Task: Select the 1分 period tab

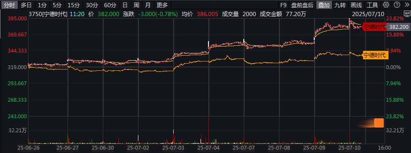Action: click(x=42, y=5)
